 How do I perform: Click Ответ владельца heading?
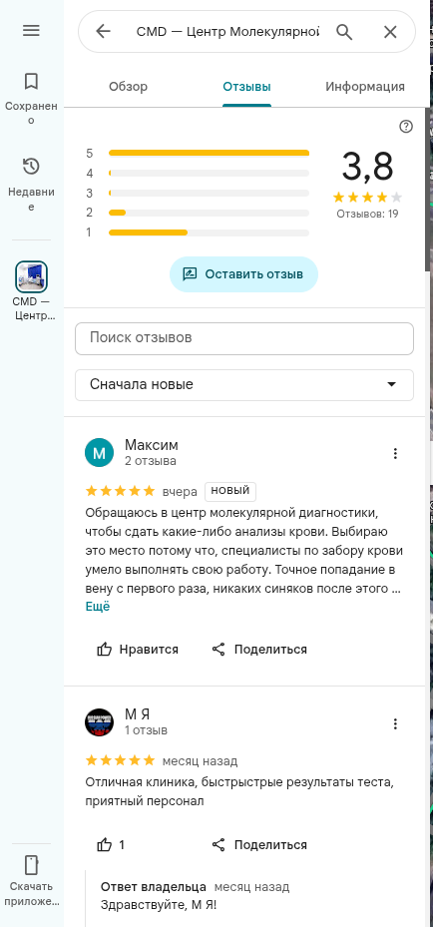pyautogui.click(x=154, y=887)
